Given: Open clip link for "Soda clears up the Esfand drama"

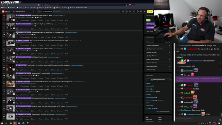Looking at the screenshot, I should pyautogui.click(x=60, y=49).
